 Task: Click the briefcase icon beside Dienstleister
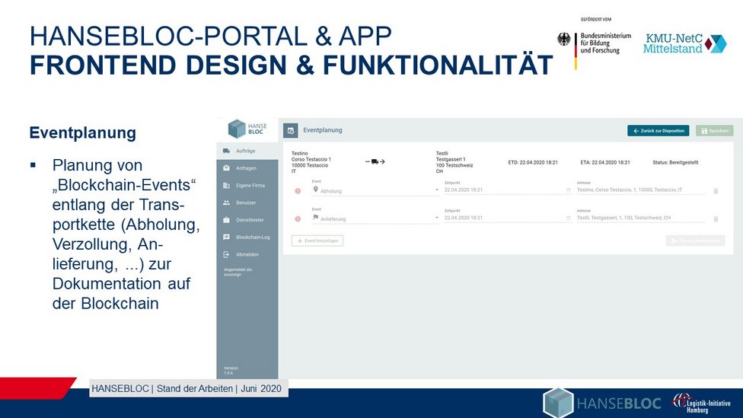coord(227,220)
